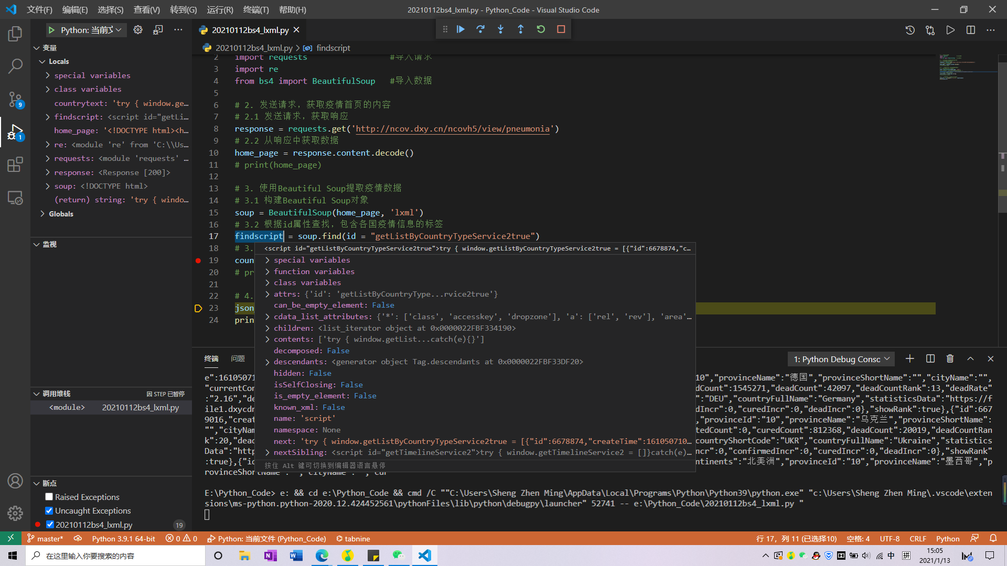Image resolution: width=1007 pixels, height=566 pixels.
Task: Enable Raised Exceptions breakpoint checkbox
Action: (49, 497)
